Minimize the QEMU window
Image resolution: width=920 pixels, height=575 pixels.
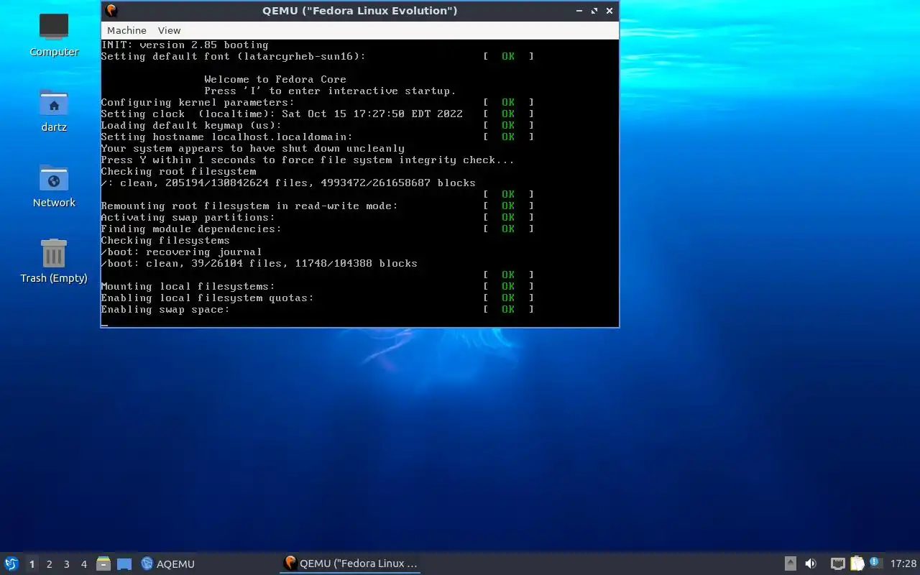pos(579,11)
